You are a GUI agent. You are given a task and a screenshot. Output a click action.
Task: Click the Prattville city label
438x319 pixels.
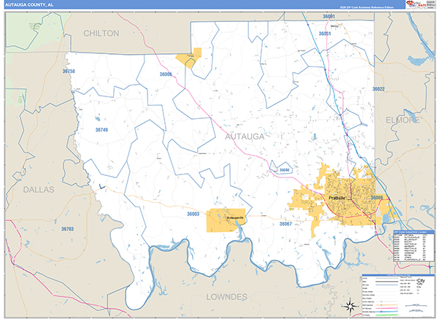tap(337, 198)
